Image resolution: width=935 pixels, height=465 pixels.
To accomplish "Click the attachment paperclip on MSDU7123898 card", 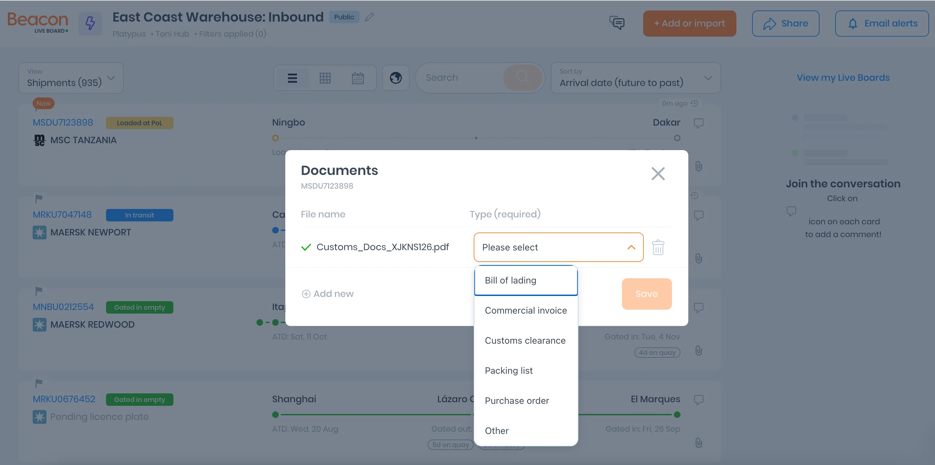I will [698, 166].
